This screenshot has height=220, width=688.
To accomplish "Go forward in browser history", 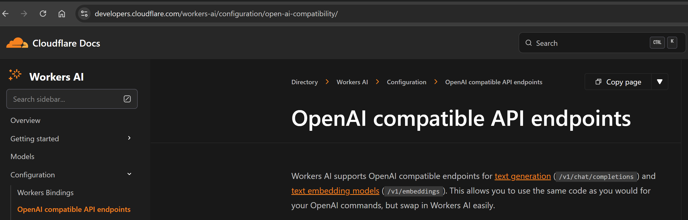I will point(24,14).
